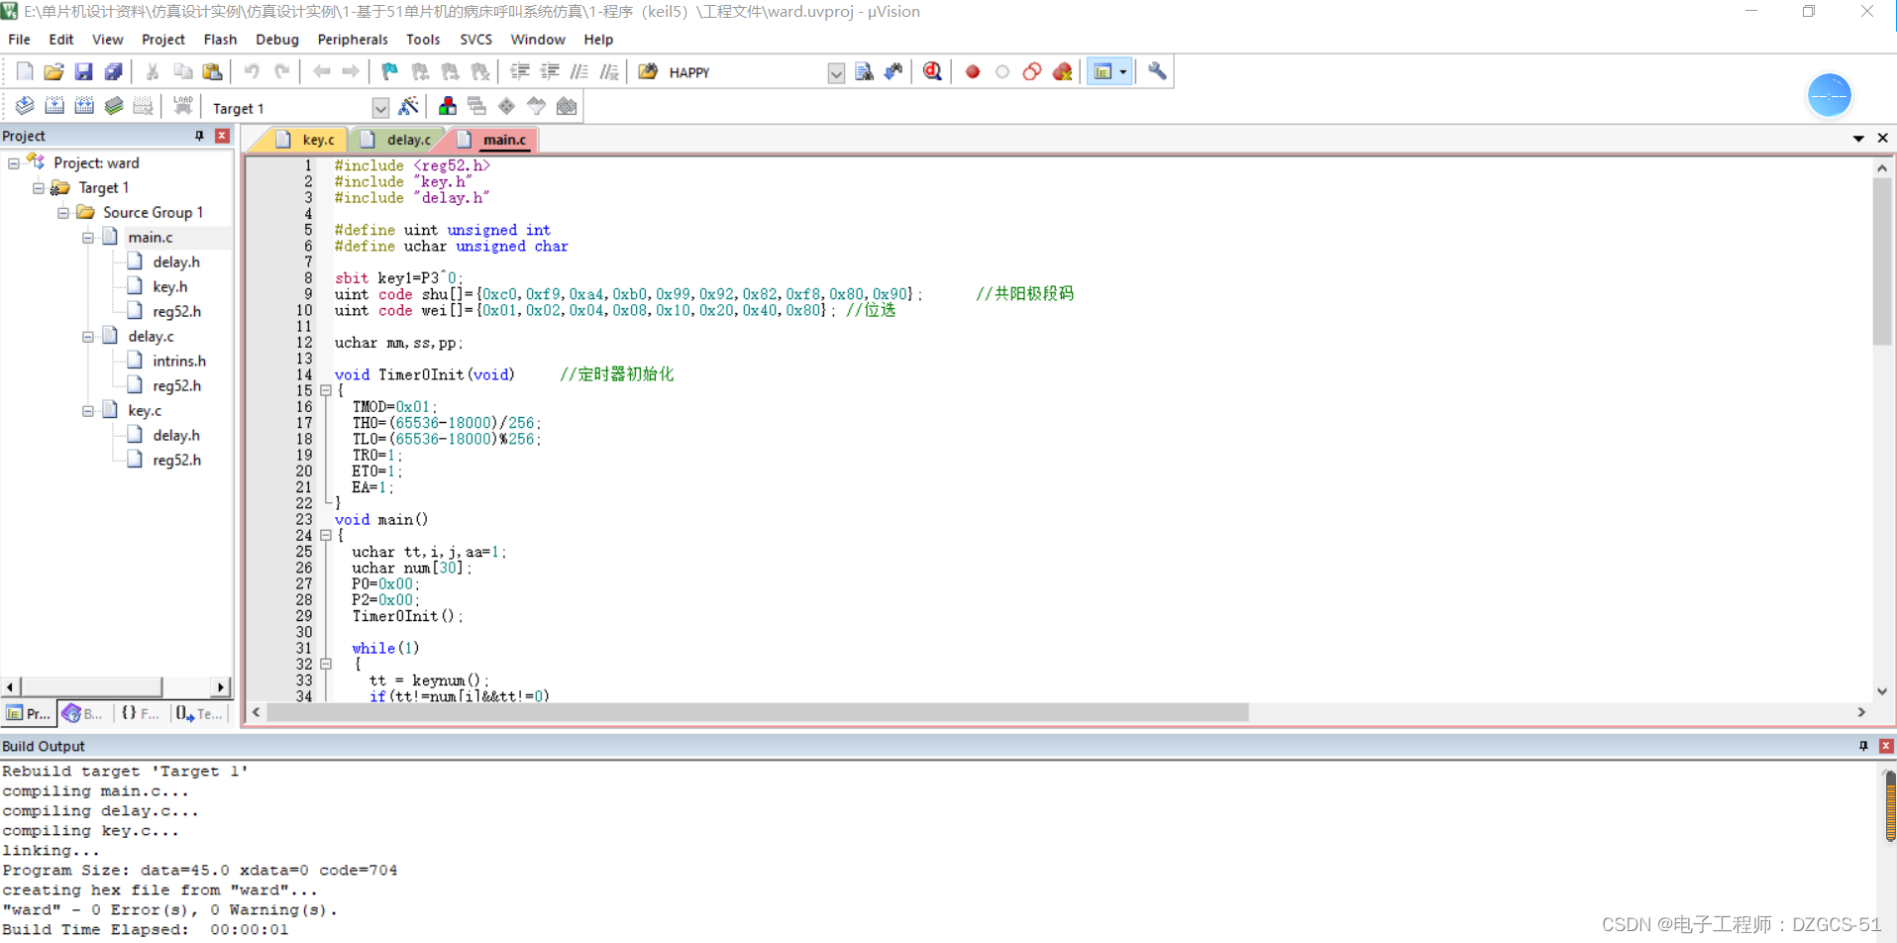Save all files in the toolbar
The width and height of the screenshot is (1897, 943).
click(x=114, y=71)
